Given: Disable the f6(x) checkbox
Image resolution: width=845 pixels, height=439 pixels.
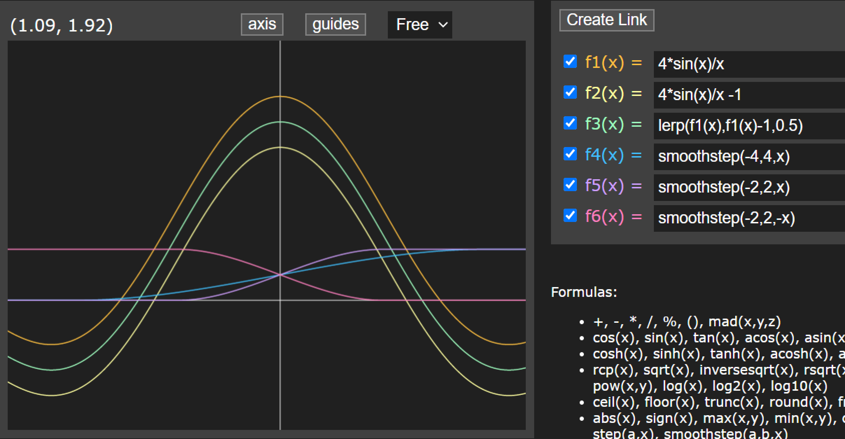Looking at the screenshot, I should coord(570,215).
